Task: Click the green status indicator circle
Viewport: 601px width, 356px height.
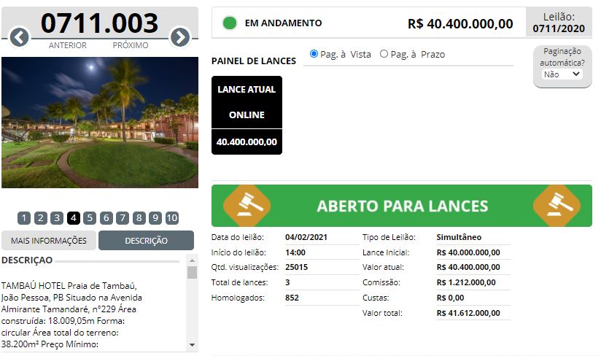Action: click(230, 23)
